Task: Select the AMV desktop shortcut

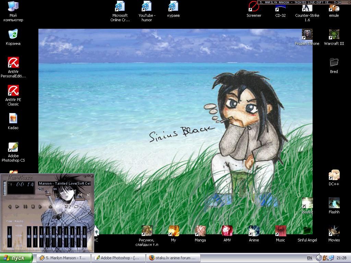Action: tap(227, 234)
